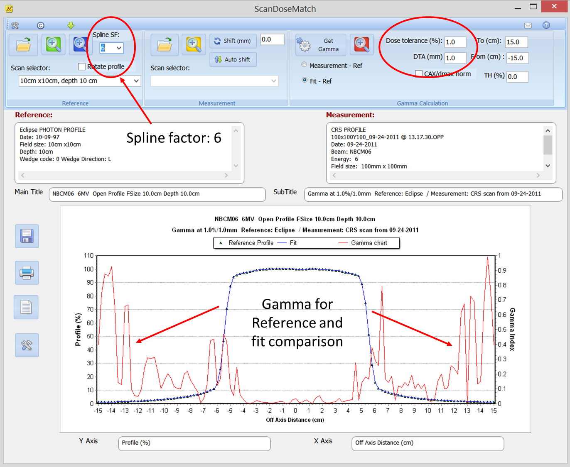The height and width of the screenshot is (467, 570).
Task: Click the Dose tolerance (%) input field
Action: click(x=455, y=42)
